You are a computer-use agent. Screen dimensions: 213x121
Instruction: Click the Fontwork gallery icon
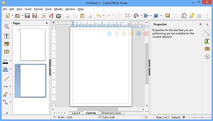tap(7, 52)
